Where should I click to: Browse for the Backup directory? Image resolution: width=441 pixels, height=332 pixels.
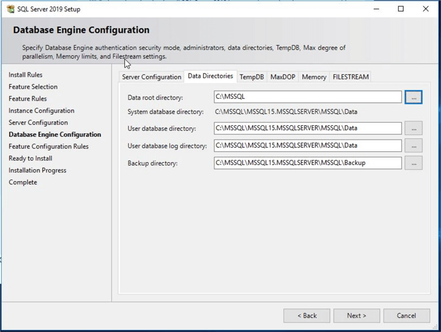point(413,163)
